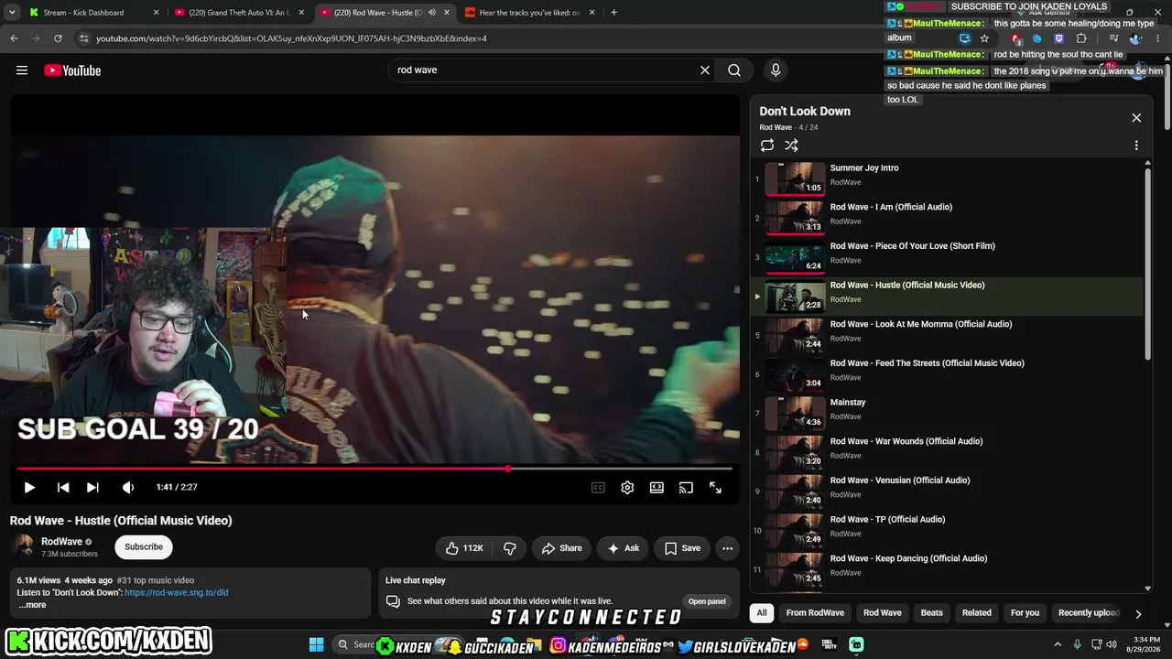Open the Ask button below the video
This screenshot has width=1172, height=659.
coord(623,548)
